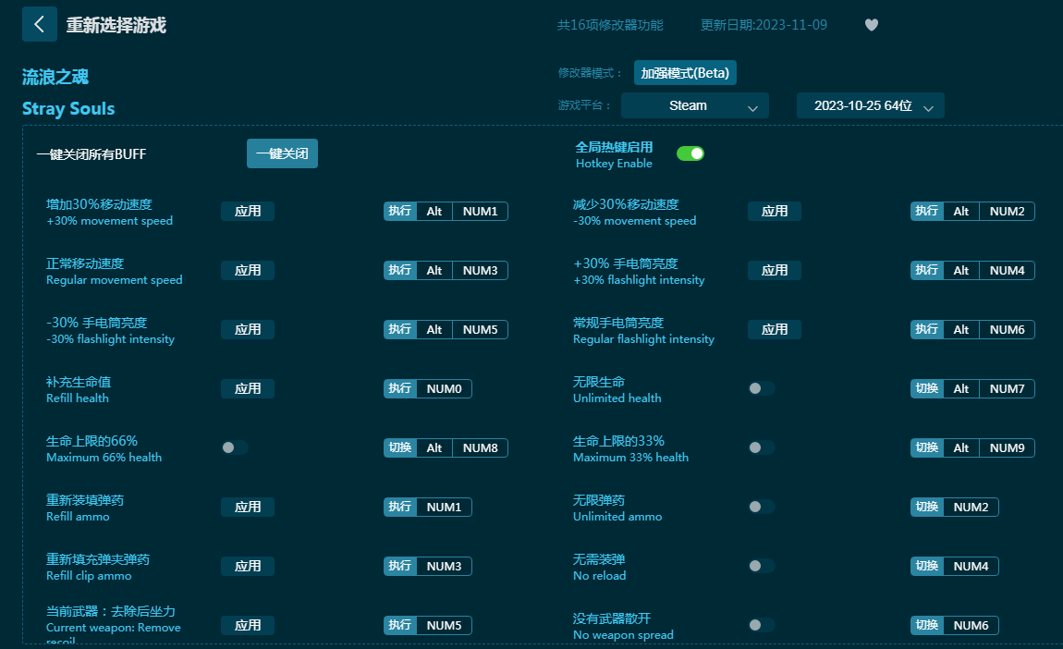Apply the Refill health cheat
The image size is (1063, 649).
pos(248,388)
